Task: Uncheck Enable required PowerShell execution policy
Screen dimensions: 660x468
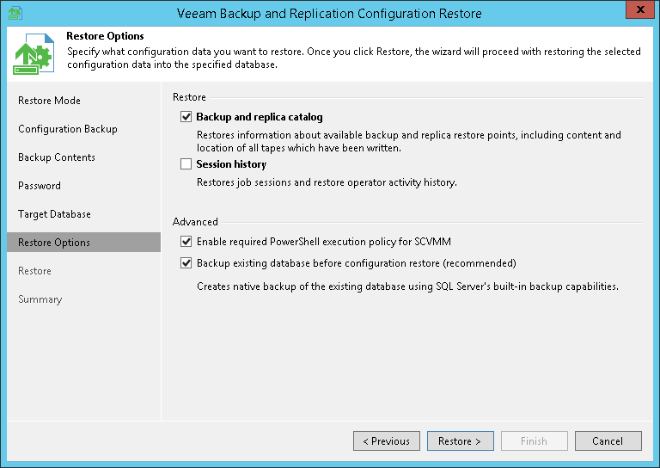Action: click(x=186, y=243)
